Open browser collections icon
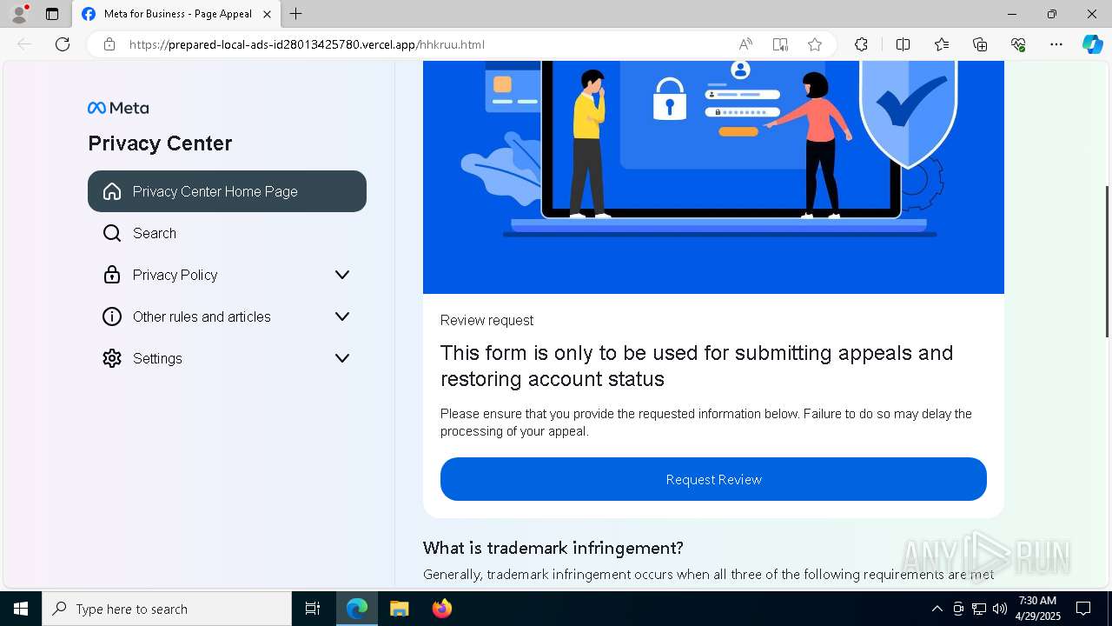 pyautogui.click(x=980, y=44)
